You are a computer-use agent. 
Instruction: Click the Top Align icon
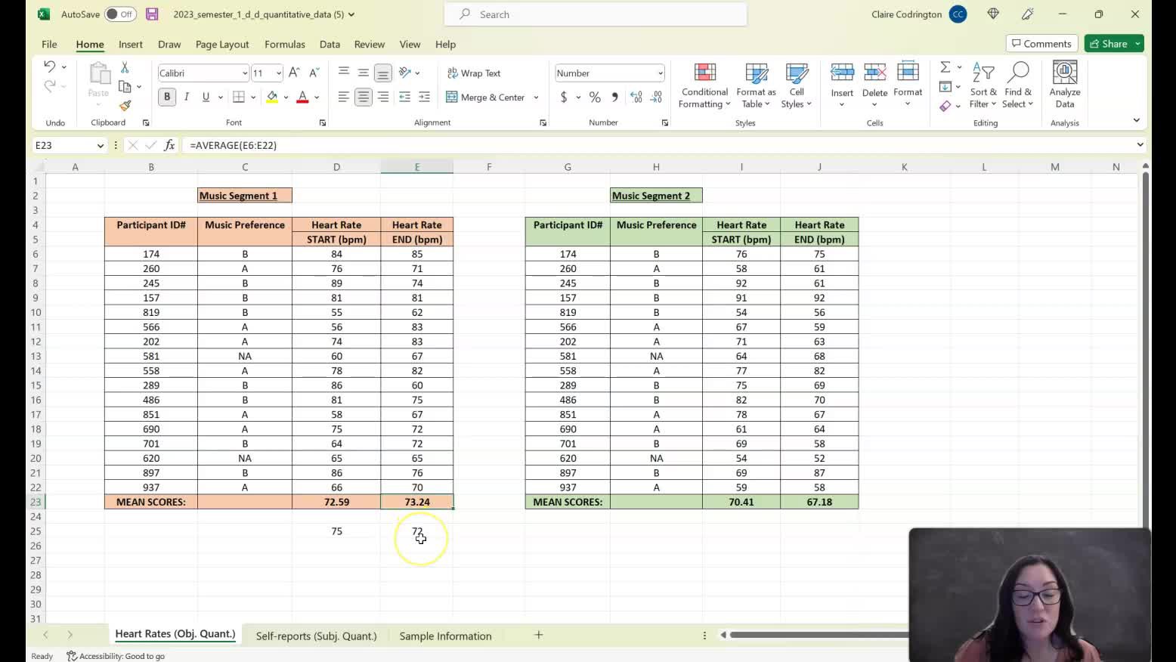pyautogui.click(x=343, y=73)
